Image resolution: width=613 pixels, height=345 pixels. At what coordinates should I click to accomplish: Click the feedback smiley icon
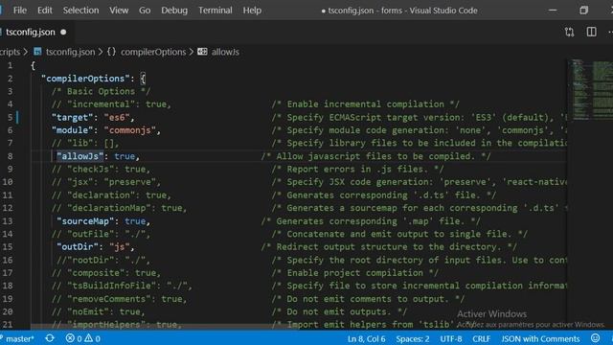595,338
